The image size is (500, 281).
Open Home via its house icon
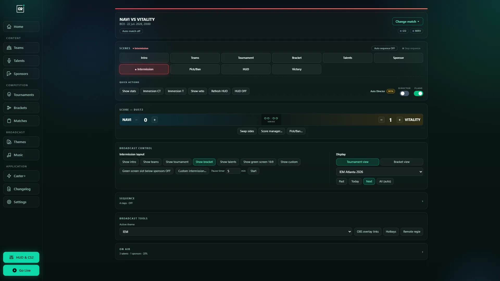coord(9,27)
